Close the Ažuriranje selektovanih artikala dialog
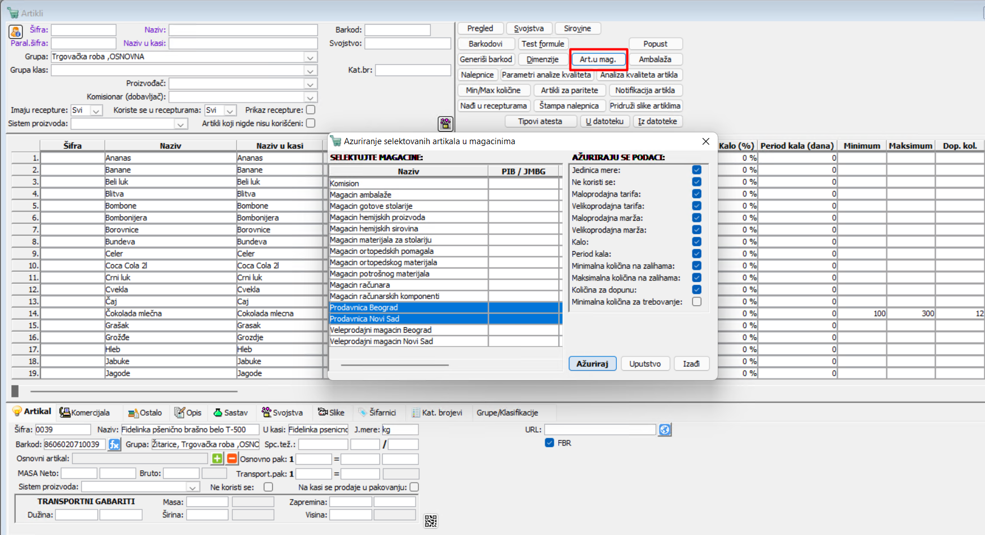 (x=705, y=141)
